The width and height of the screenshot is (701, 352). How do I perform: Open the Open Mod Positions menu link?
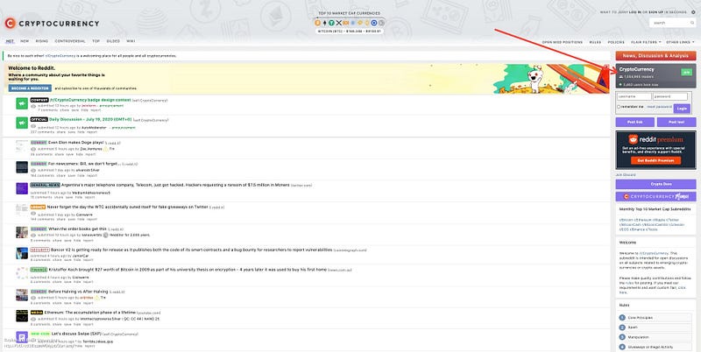coord(563,42)
